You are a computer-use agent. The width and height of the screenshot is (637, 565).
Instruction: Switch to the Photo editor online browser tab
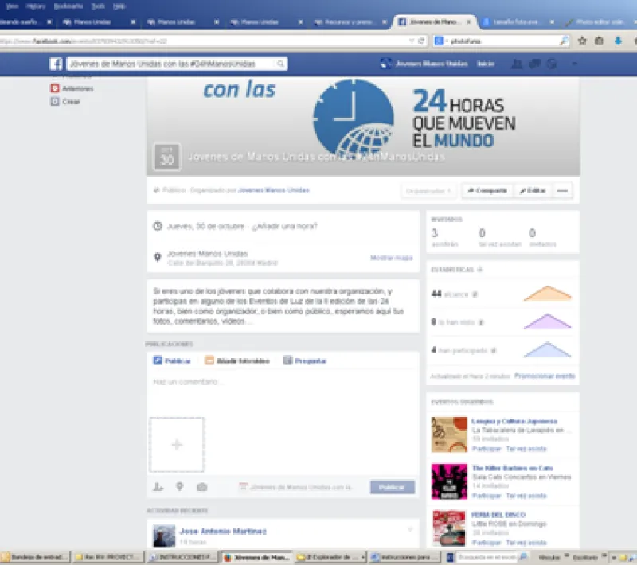[600, 22]
